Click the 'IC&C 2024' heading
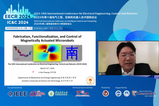159x106 pixels. pos(18,23)
